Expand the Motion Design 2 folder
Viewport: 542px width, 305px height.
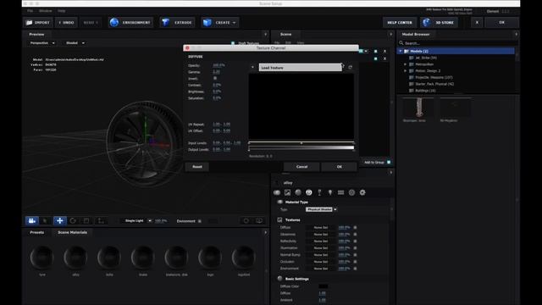(x=406, y=71)
